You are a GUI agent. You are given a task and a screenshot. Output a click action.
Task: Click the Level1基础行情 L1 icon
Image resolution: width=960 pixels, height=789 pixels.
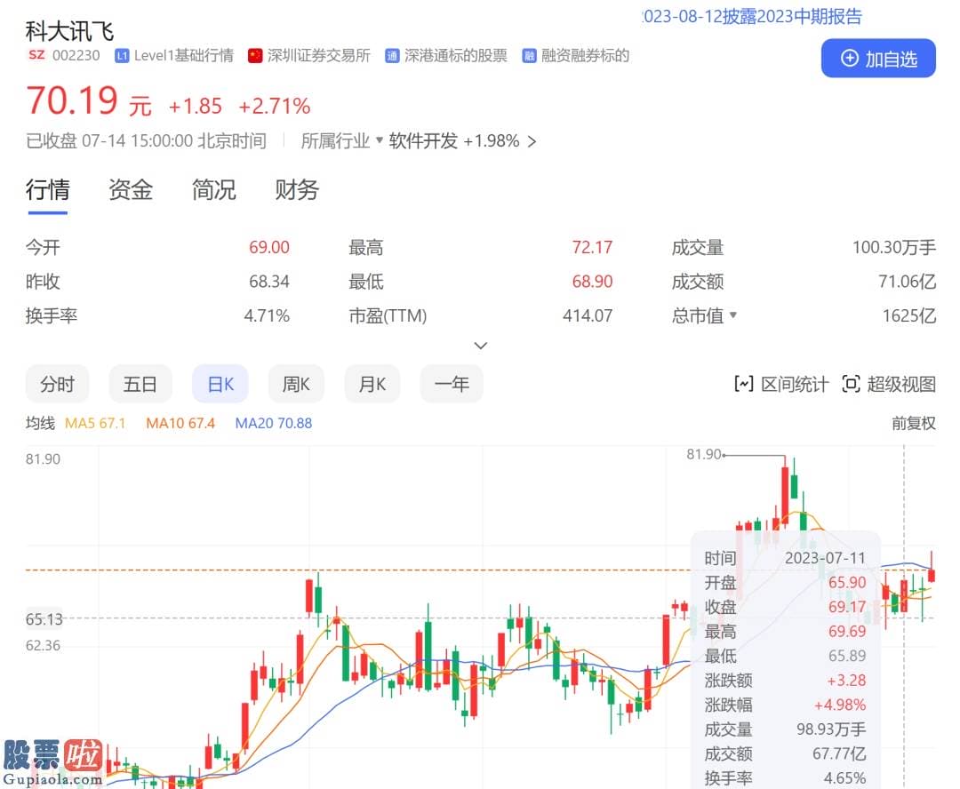click(122, 56)
